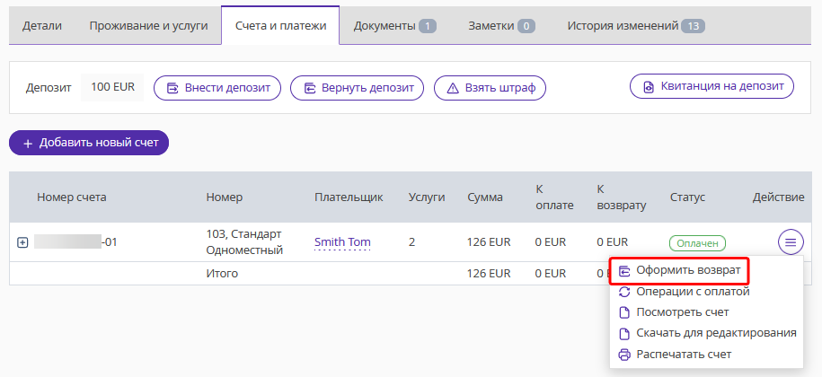The height and width of the screenshot is (377, 822).
Task: Click the Статус column header
Action: (687, 197)
